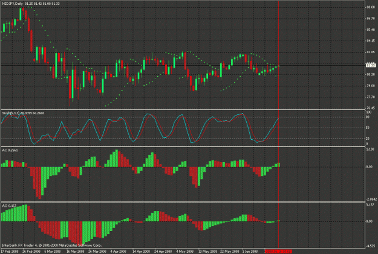Click the 26 Mar 2008 date label
Screen dimensions: 378x254
tap(97, 252)
